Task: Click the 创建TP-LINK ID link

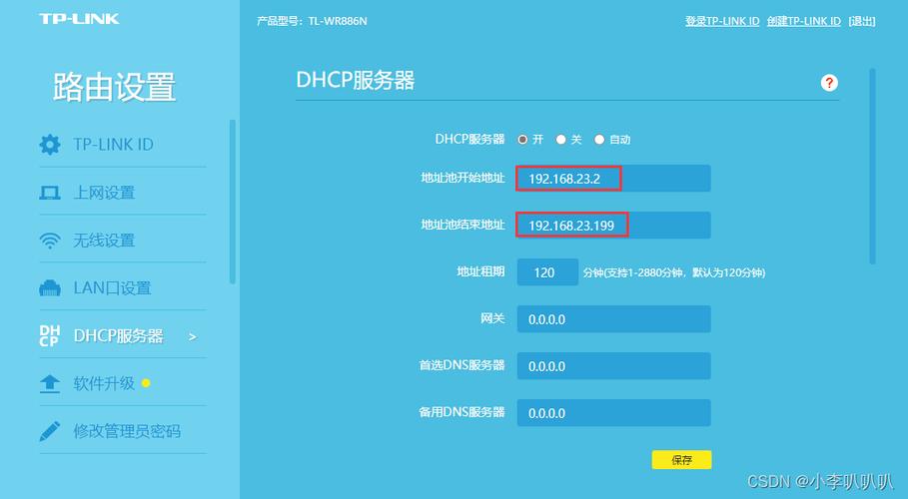Action: click(804, 21)
